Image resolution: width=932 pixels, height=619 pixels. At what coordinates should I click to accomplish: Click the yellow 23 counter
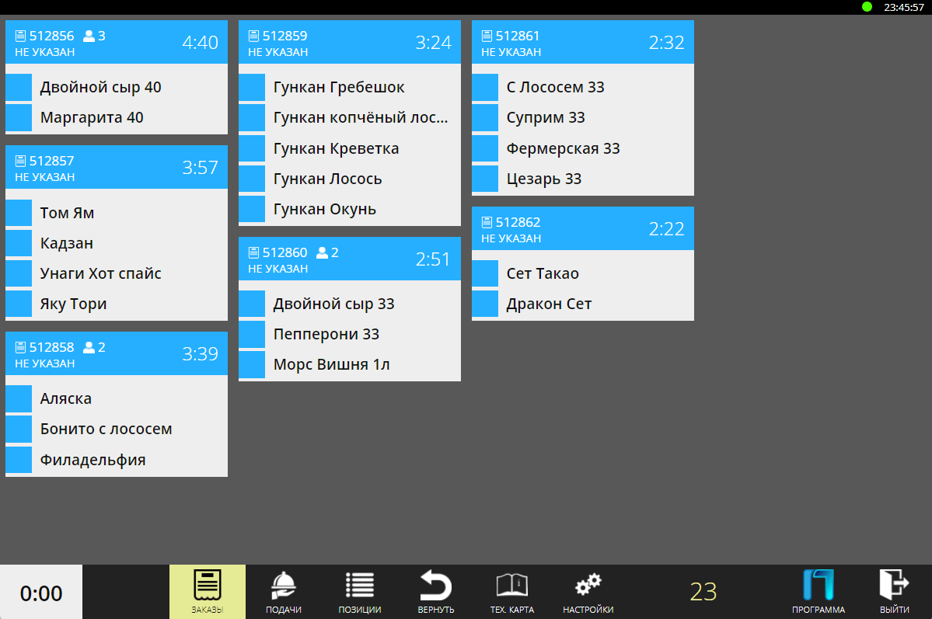[703, 592]
